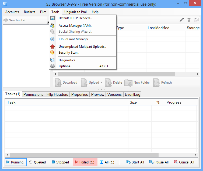Open Uncompleted Multipart Uploads entry
Screen dimensions: 203x171
pos(83,47)
